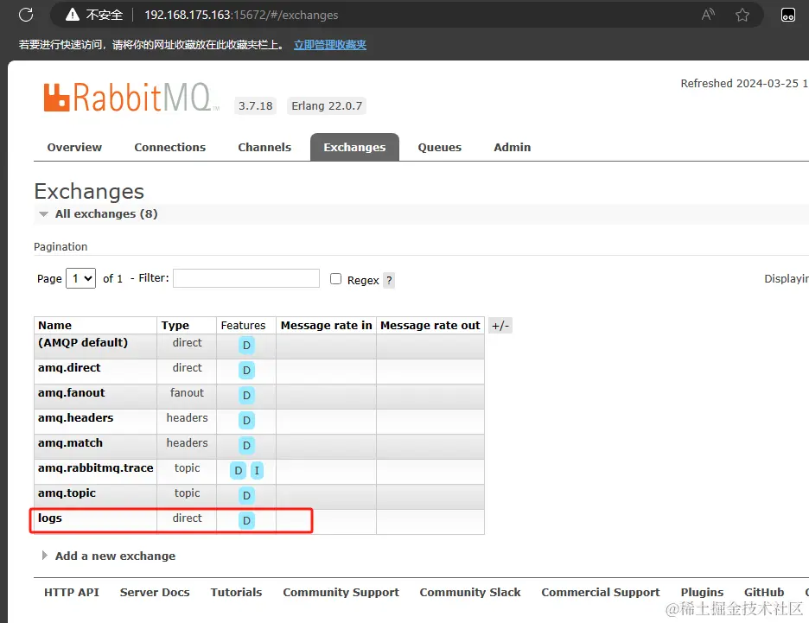
Task: Open the amq.fanout exchange
Action: pyautogui.click(x=71, y=393)
